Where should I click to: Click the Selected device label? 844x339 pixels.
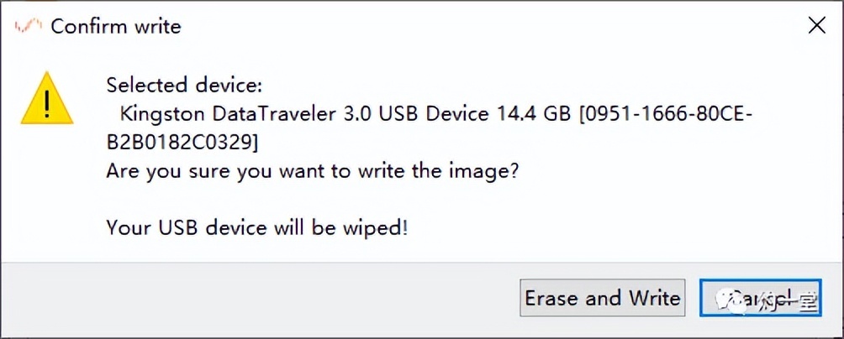coord(184,85)
